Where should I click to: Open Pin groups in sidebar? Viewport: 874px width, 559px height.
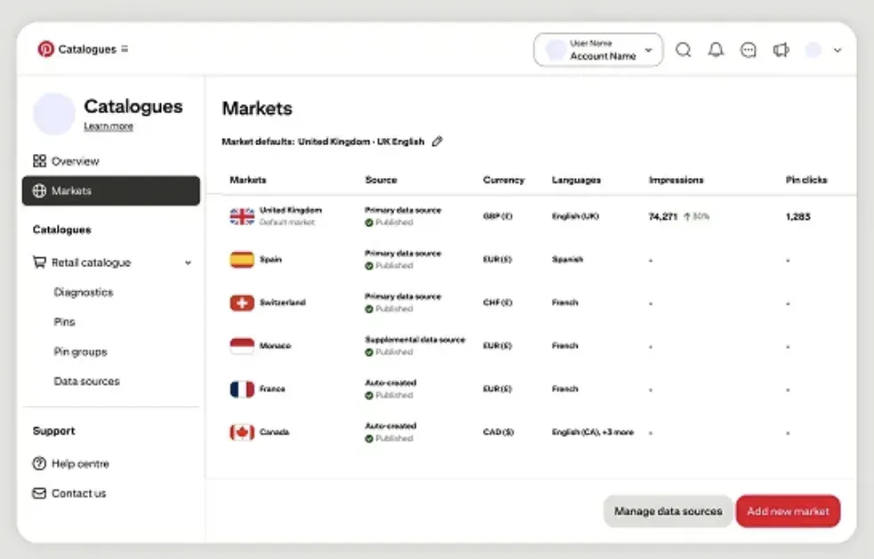(80, 352)
